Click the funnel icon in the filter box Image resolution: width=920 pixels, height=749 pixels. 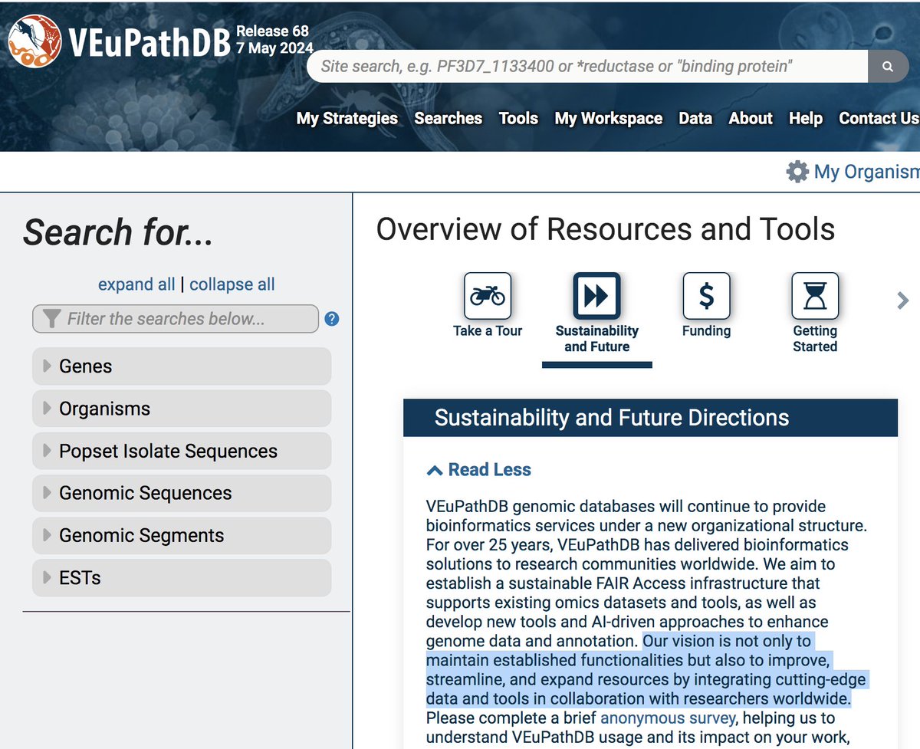51,319
